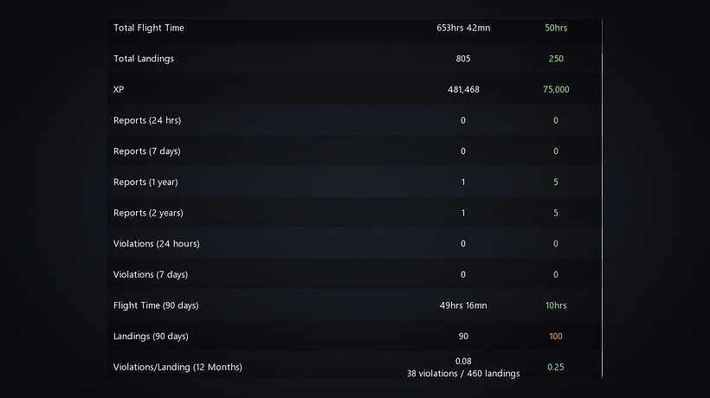Screen dimensions: 710x398
Task: Click the Violations (7 days) label
Action: click(151, 275)
